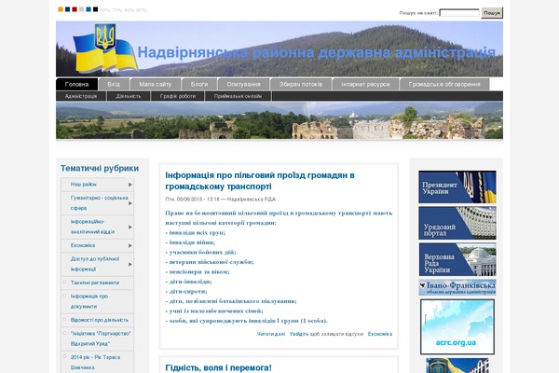559x373 pixels.
Task: Expand the Гуманітарно - соціальна сфера arrow
Action: pos(130,203)
